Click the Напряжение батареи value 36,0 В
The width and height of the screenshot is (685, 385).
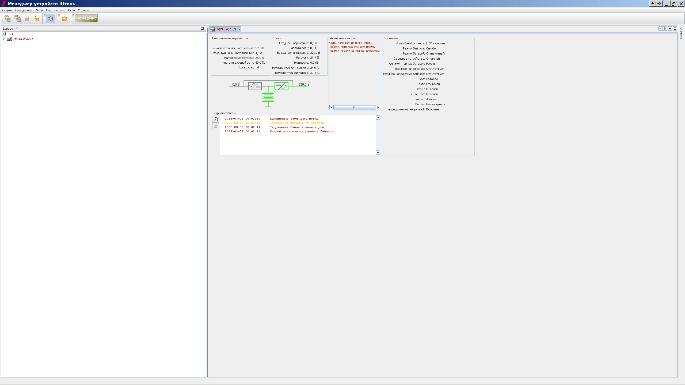[259, 58]
